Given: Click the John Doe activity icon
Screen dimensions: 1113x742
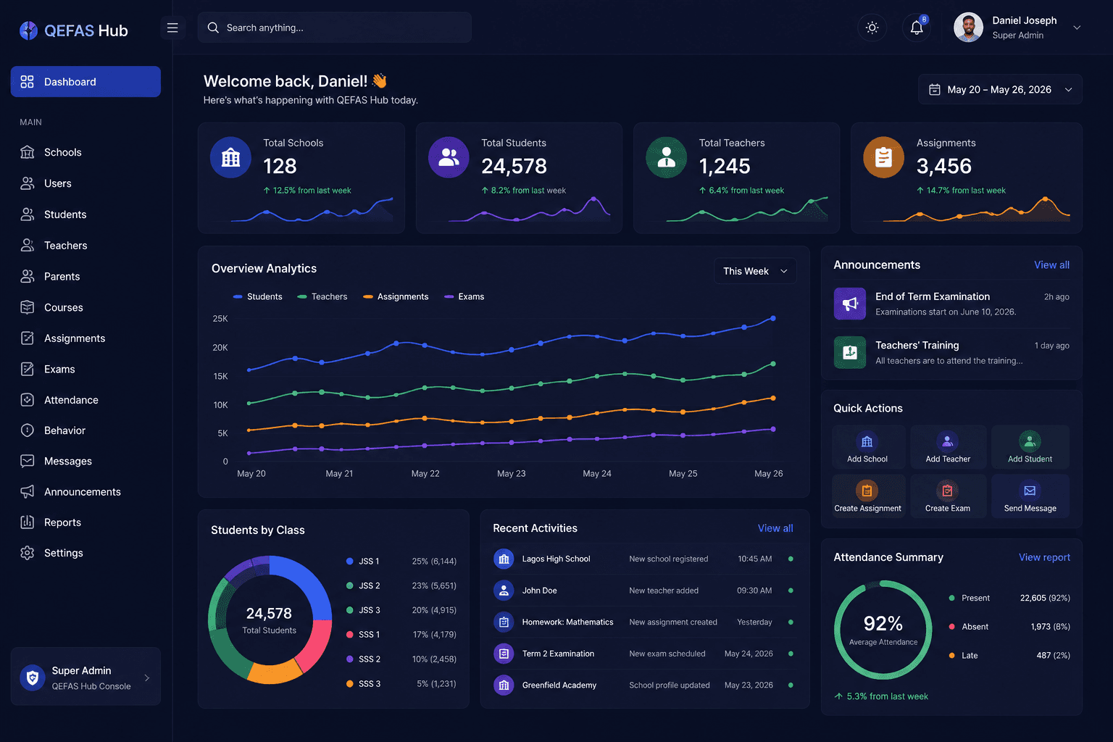Looking at the screenshot, I should point(504,591).
